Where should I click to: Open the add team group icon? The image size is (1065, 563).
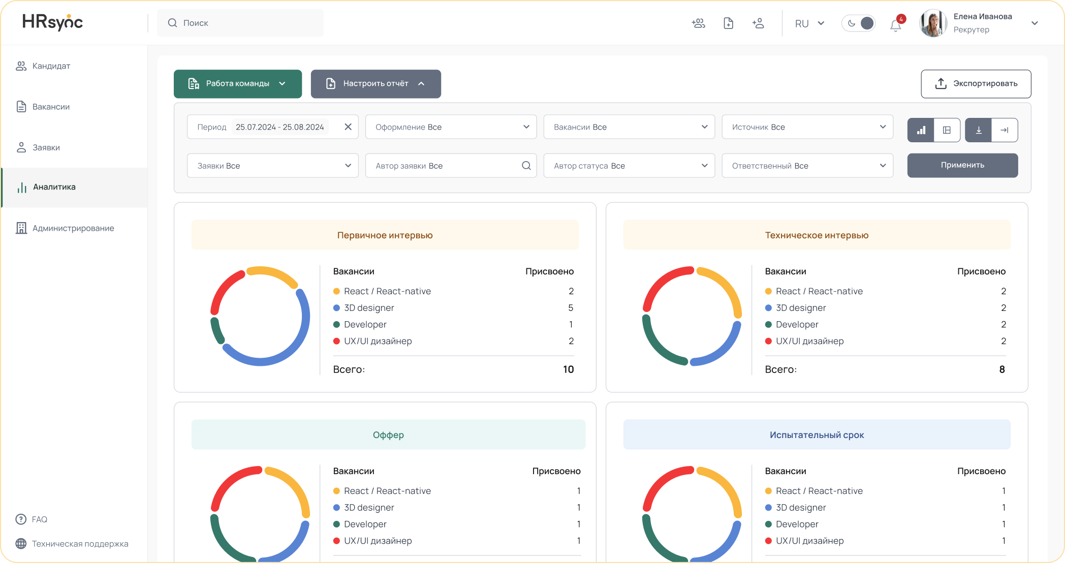tap(699, 23)
